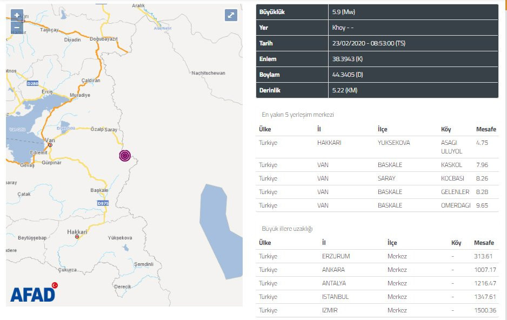Image resolution: width=507 pixels, height=320 pixels.
Task: Expand the map to fullscreen
Action: click(x=231, y=15)
